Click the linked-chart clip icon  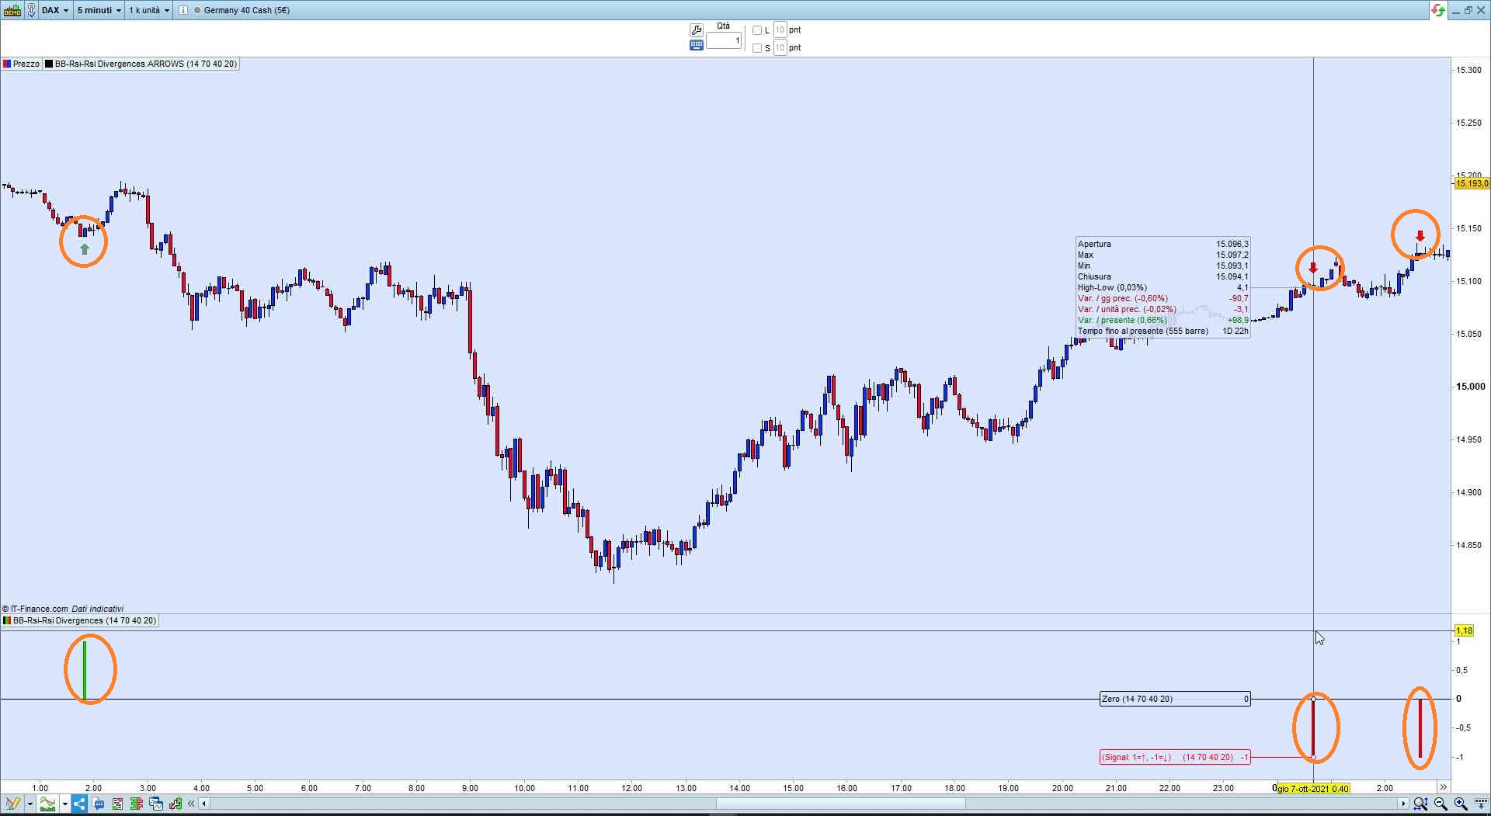pyautogui.click(x=31, y=10)
